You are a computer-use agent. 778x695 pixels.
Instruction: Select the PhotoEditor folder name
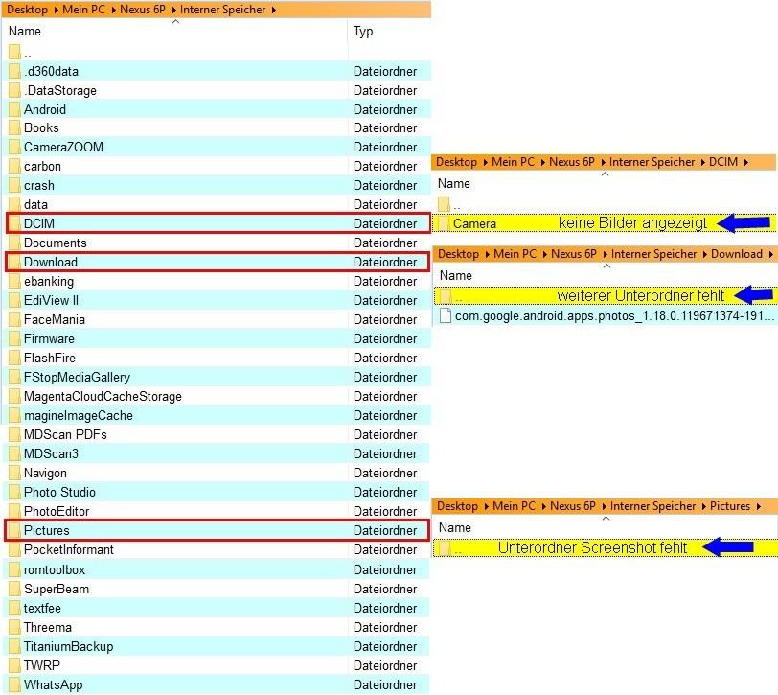tap(57, 511)
